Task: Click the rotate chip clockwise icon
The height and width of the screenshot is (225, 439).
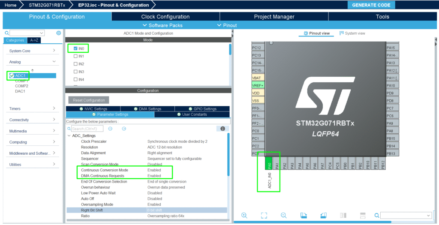Action: (x=304, y=215)
